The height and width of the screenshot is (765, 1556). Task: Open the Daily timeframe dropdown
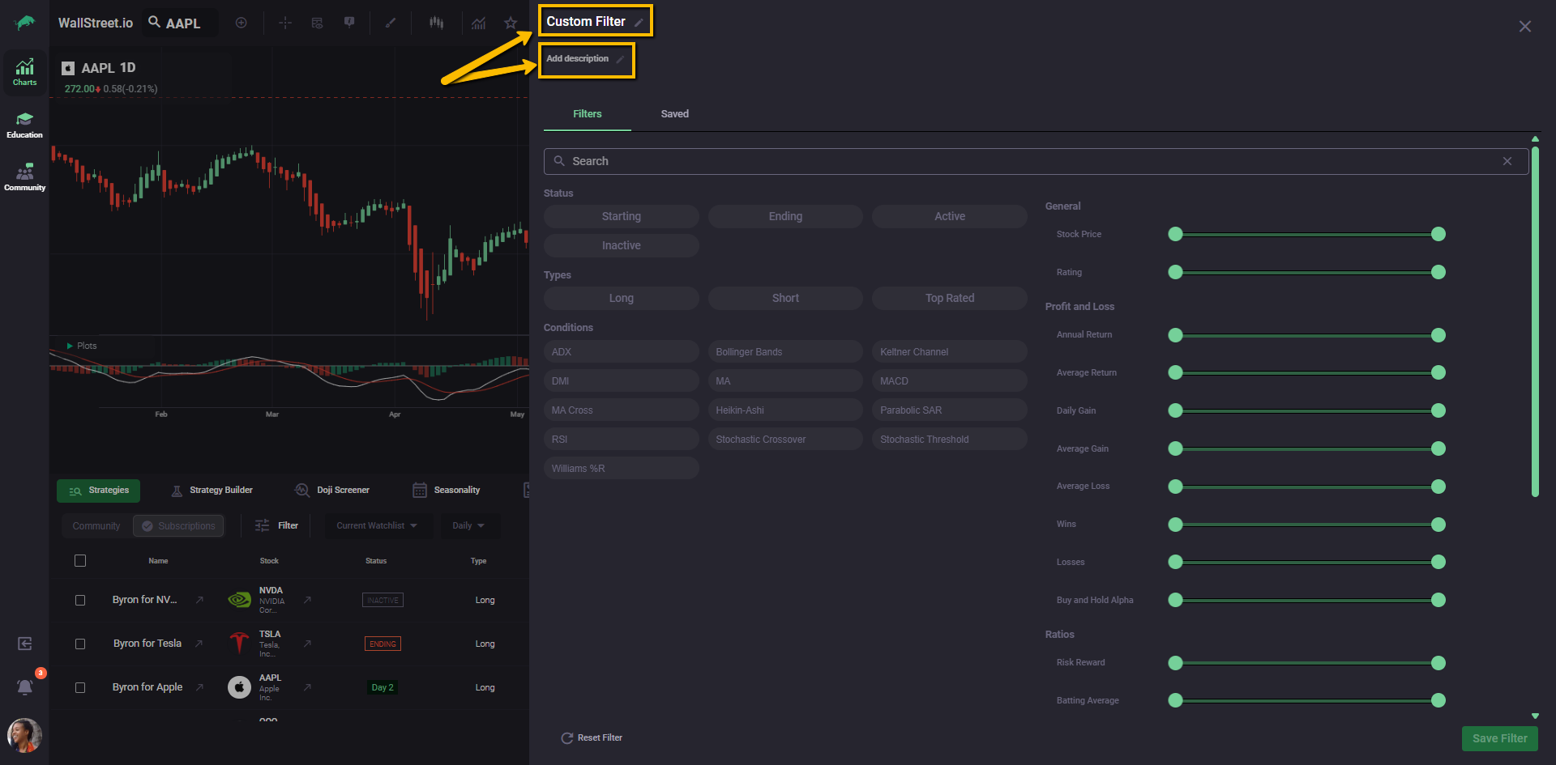469,525
